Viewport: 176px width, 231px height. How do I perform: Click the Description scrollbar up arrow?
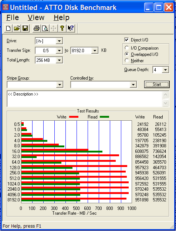(165, 95)
